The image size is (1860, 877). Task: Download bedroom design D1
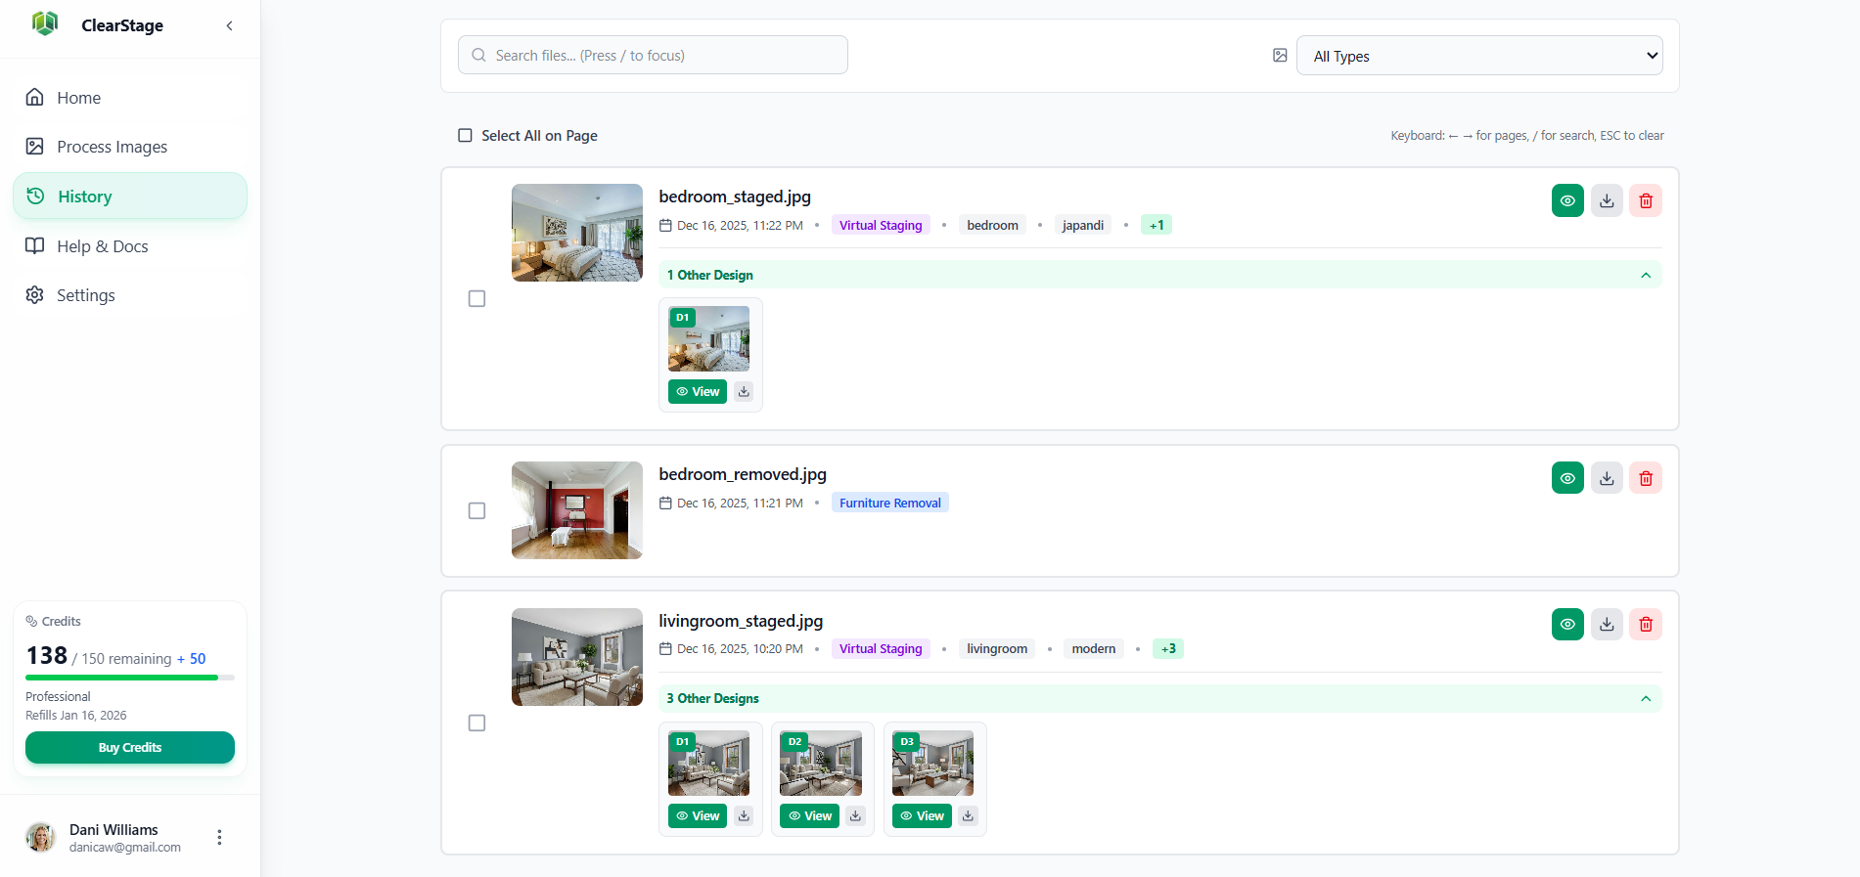[744, 391]
